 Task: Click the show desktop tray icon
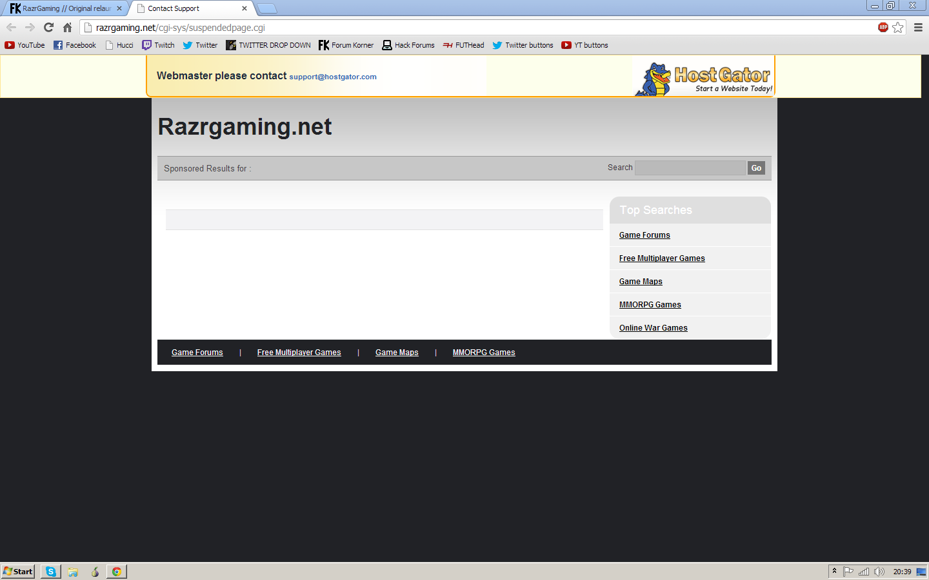point(921,572)
